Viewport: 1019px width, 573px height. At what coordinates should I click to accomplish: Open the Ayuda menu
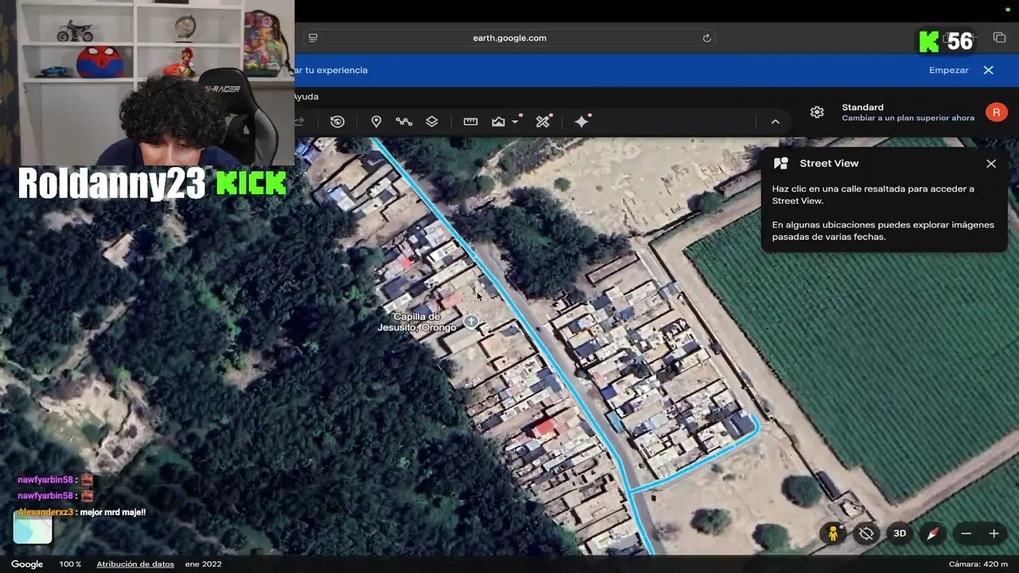coord(306,96)
